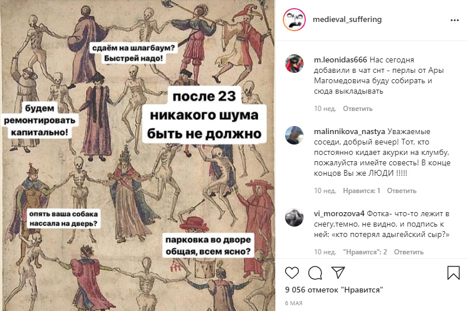Open the m.leonidas666 username link
468x311 pixels.
coord(340,60)
